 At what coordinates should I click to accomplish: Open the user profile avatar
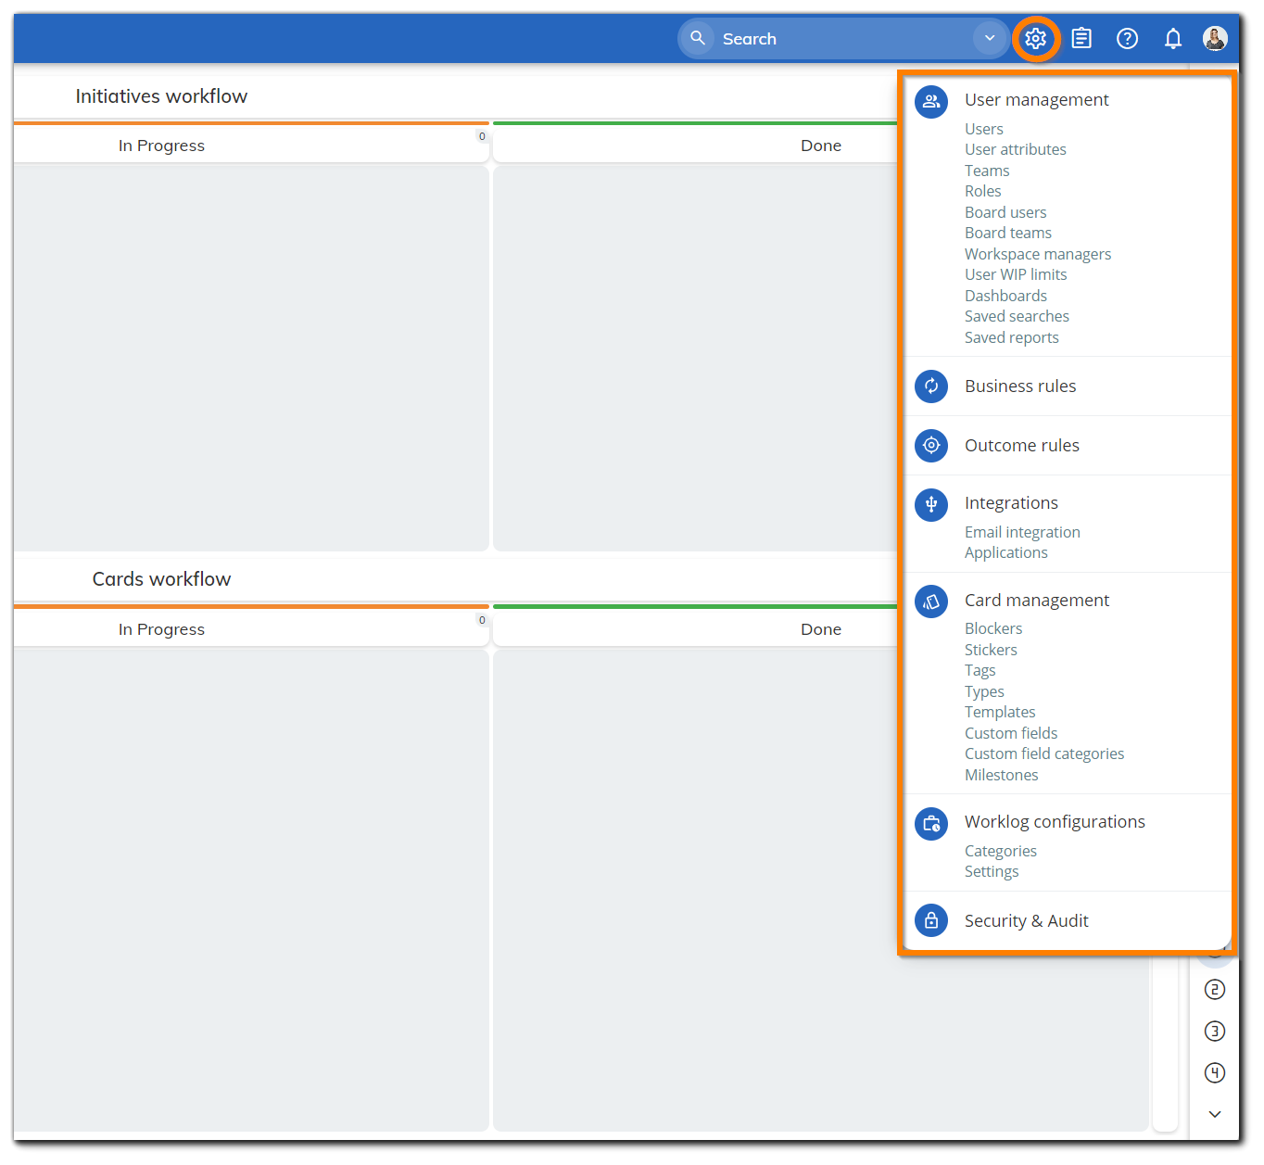pos(1215,39)
